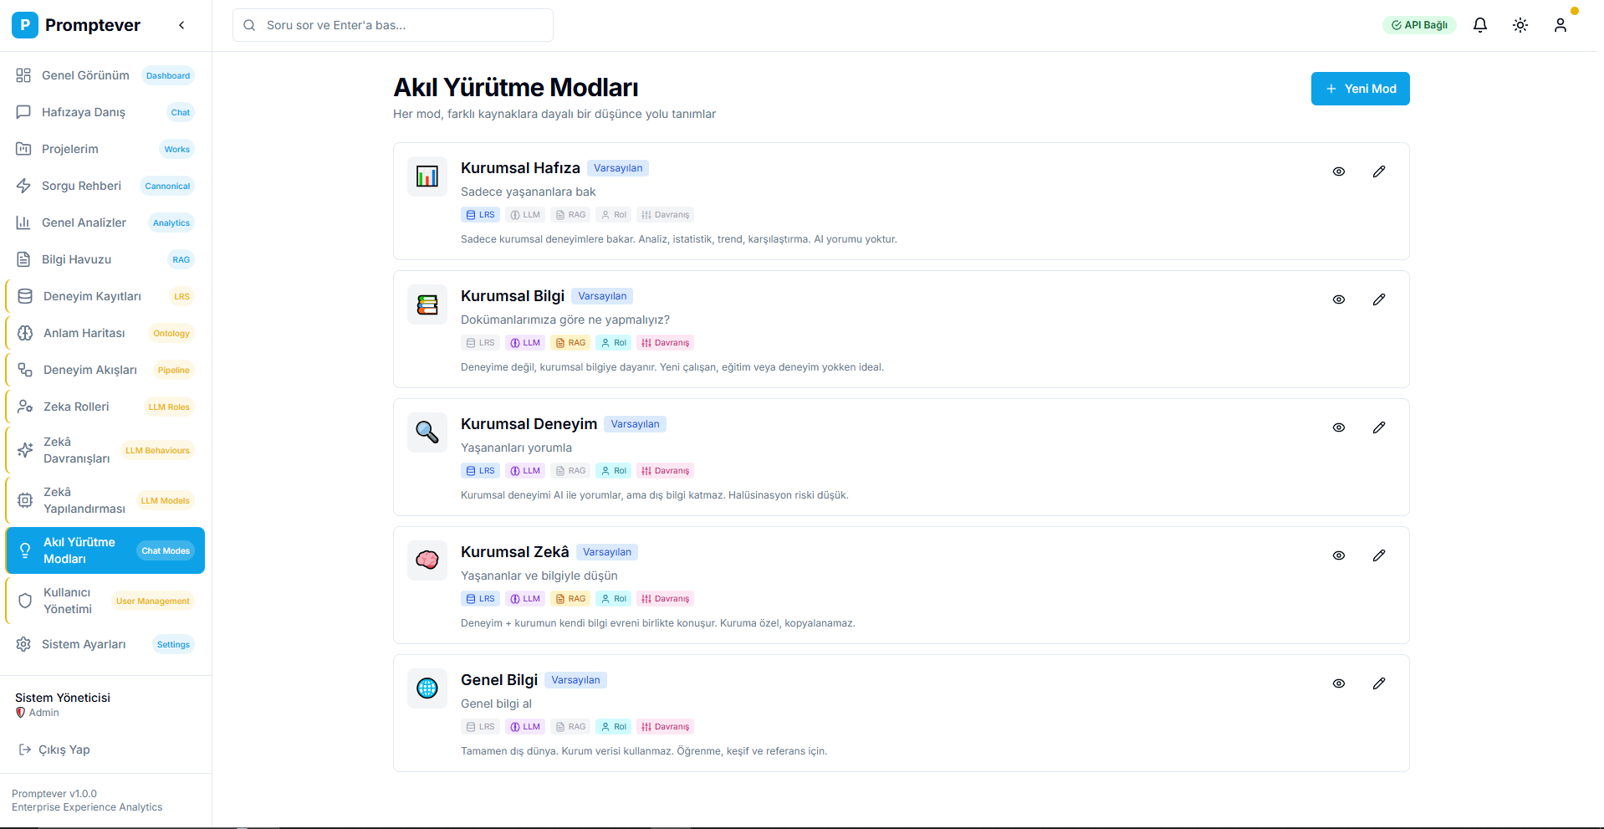
Task: Open the notifications bell icon
Action: (x=1479, y=25)
